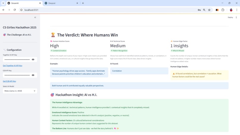Collapse the sidebar with double chevron icon
Screen dimensions: 240x135
coord(35,18)
